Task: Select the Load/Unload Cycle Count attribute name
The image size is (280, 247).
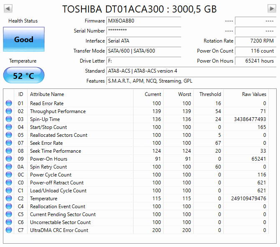Action: (x=58, y=191)
